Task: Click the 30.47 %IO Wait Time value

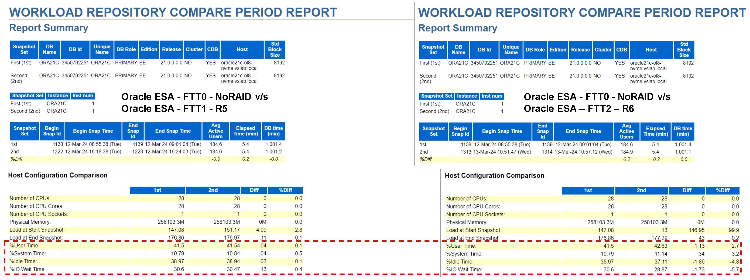Action: (x=233, y=269)
